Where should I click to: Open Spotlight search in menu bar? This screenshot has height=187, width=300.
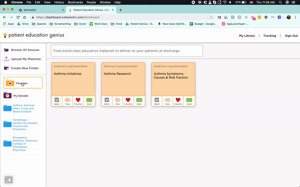point(280,2)
